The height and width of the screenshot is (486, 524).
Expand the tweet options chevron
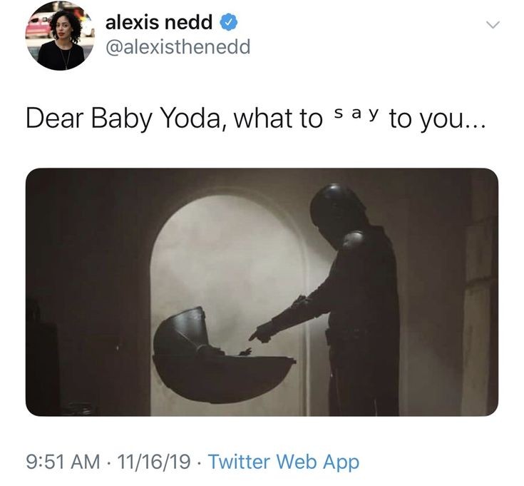coord(493,25)
